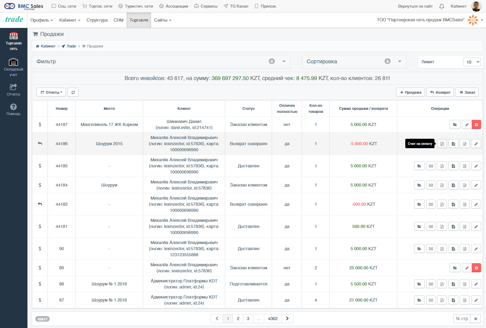Go to page 3 in pagination

coord(248,319)
